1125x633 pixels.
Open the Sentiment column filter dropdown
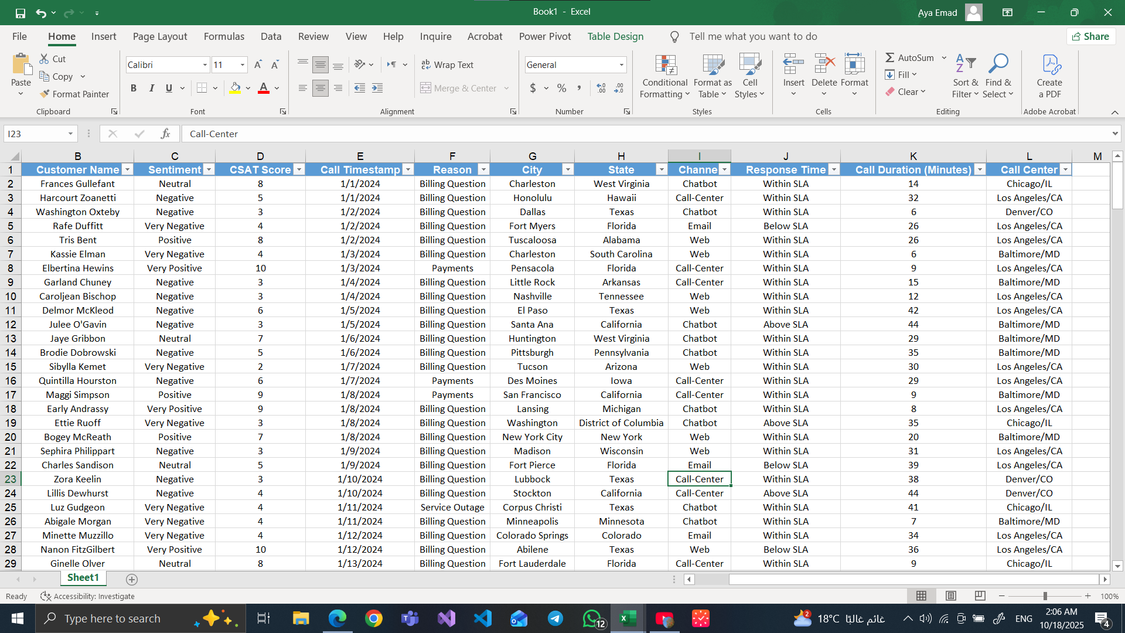[209, 169]
